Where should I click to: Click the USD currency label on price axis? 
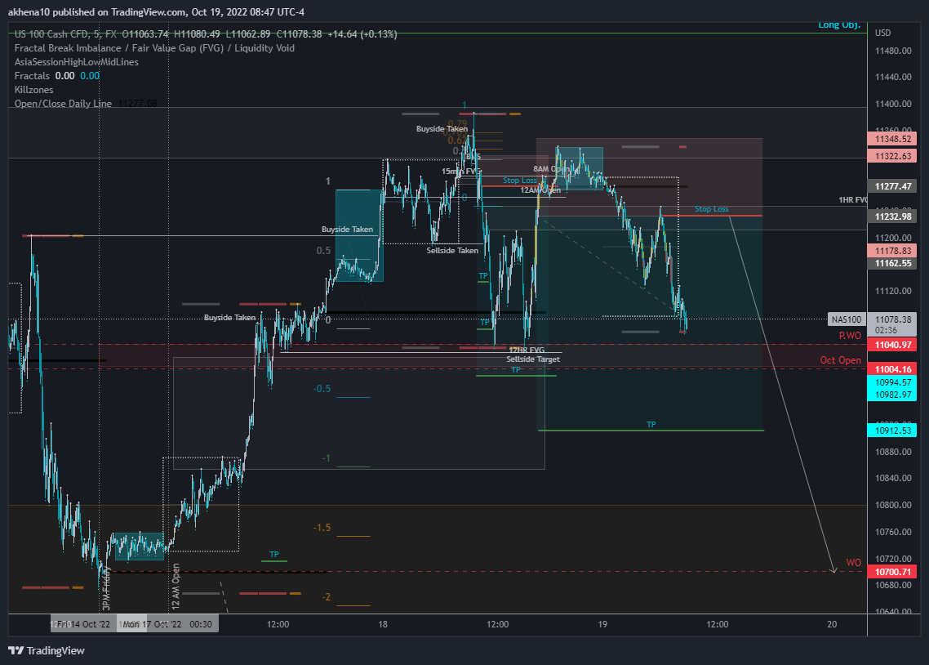882,33
